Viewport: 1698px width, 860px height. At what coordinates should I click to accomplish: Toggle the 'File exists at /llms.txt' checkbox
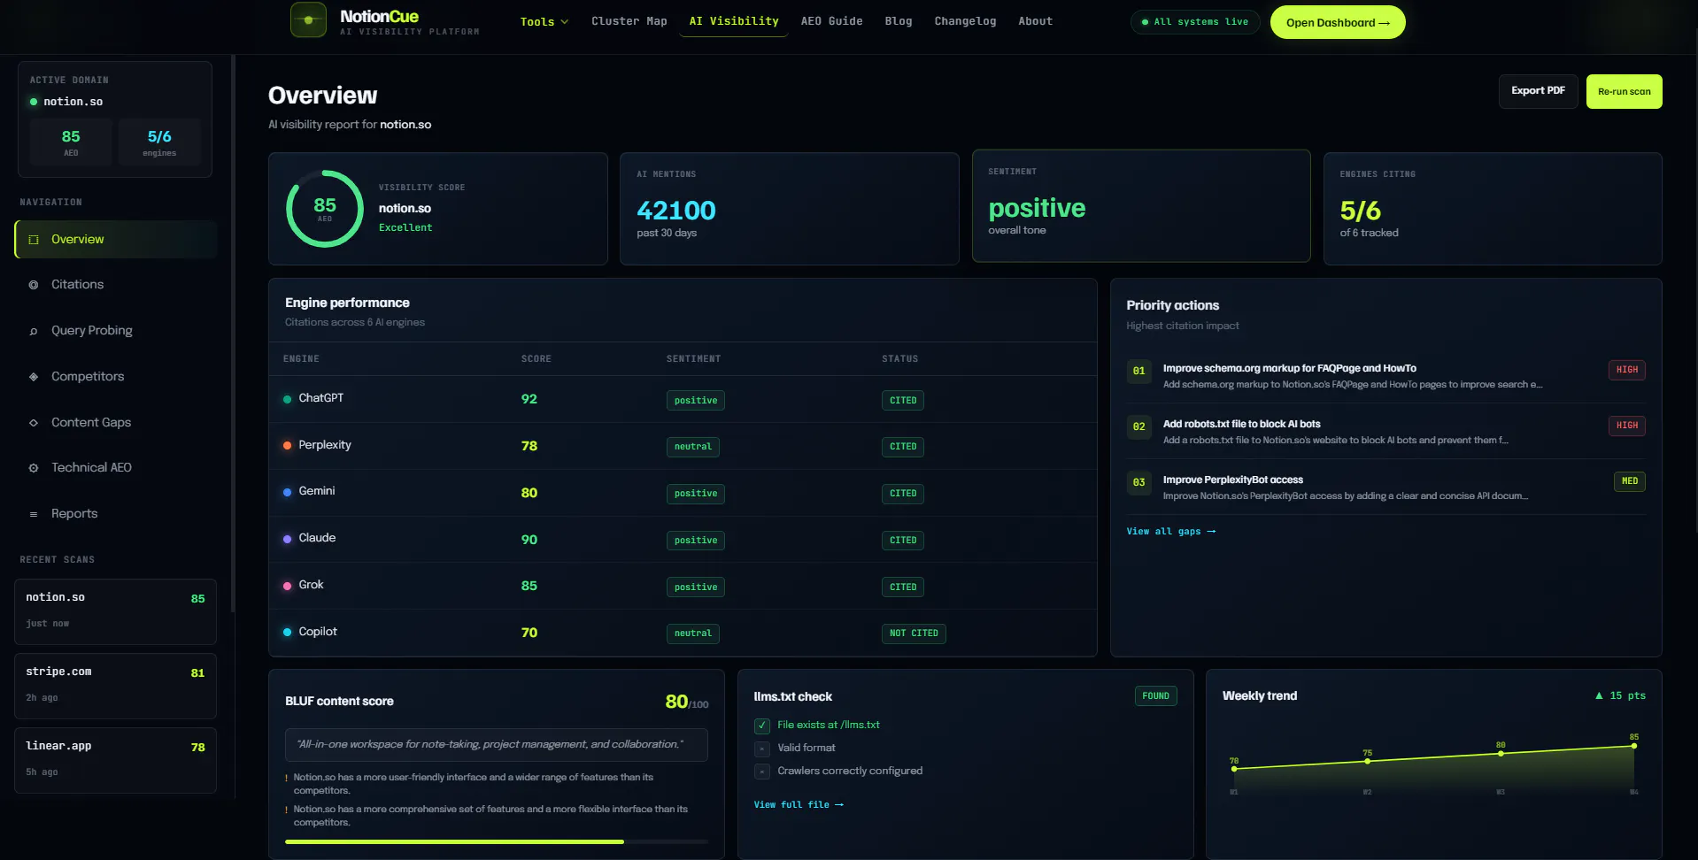click(x=762, y=726)
